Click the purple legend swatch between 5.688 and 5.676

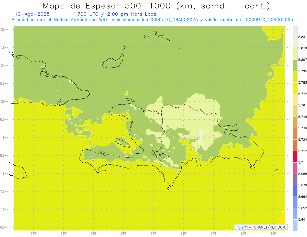(295, 179)
